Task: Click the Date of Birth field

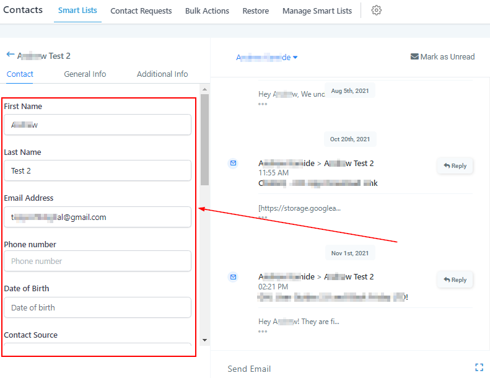Action: click(97, 308)
